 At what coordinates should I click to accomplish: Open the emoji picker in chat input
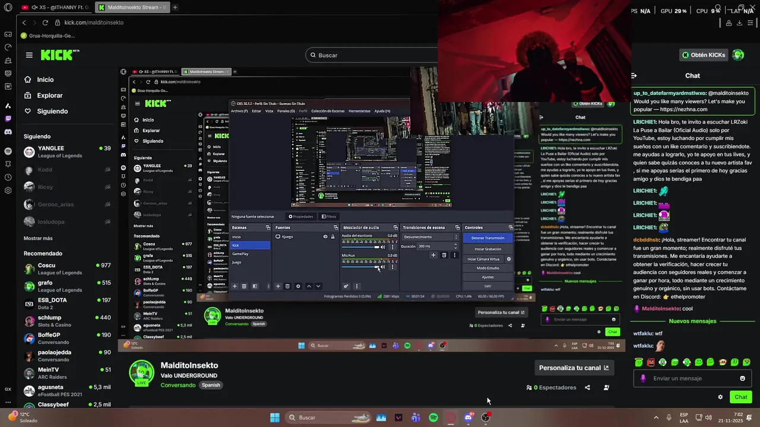click(x=742, y=378)
